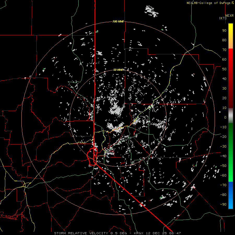
Task: Click the "-80" value on the velocity scale
Action: pyautogui.click(x=223, y=195)
